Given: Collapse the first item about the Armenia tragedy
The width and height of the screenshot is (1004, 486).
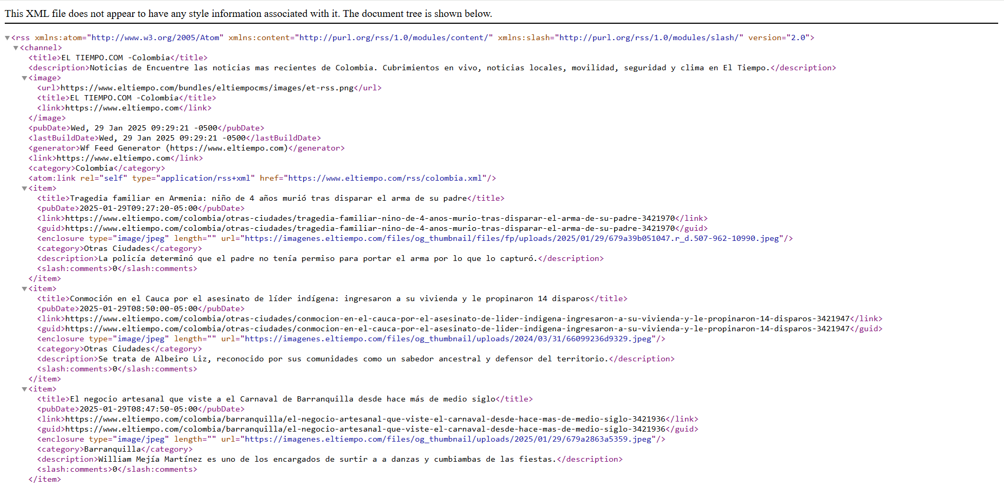Looking at the screenshot, I should click(x=24, y=189).
